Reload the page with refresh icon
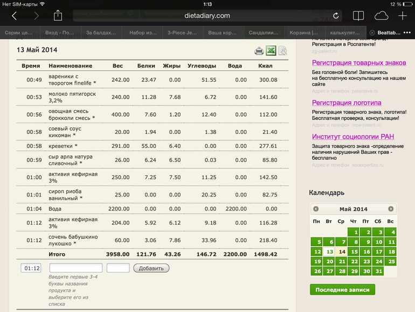 coord(336,16)
